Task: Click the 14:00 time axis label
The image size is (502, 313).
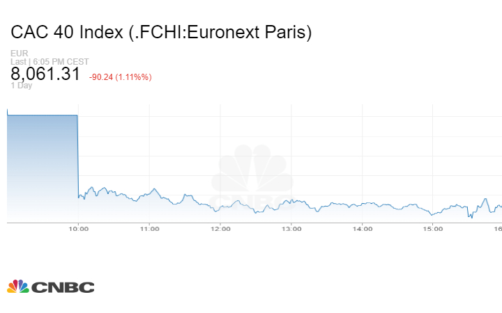Action: (362, 229)
